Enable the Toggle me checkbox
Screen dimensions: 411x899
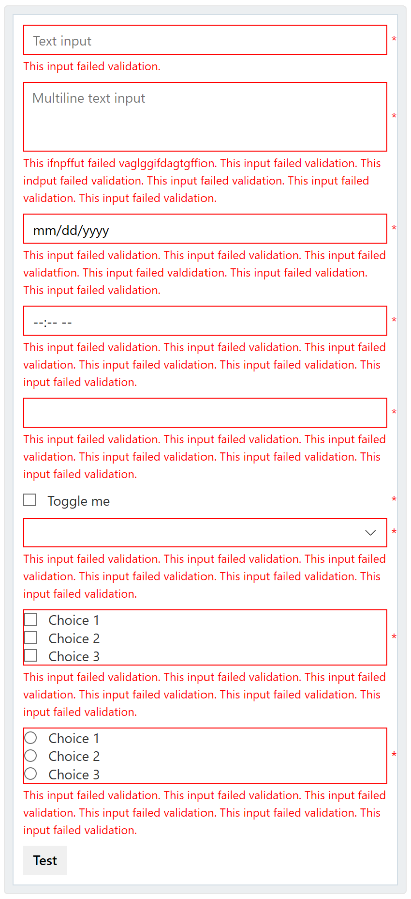[x=29, y=499]
